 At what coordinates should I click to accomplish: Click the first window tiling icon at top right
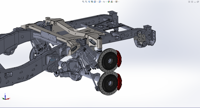[x=189, y=2]
